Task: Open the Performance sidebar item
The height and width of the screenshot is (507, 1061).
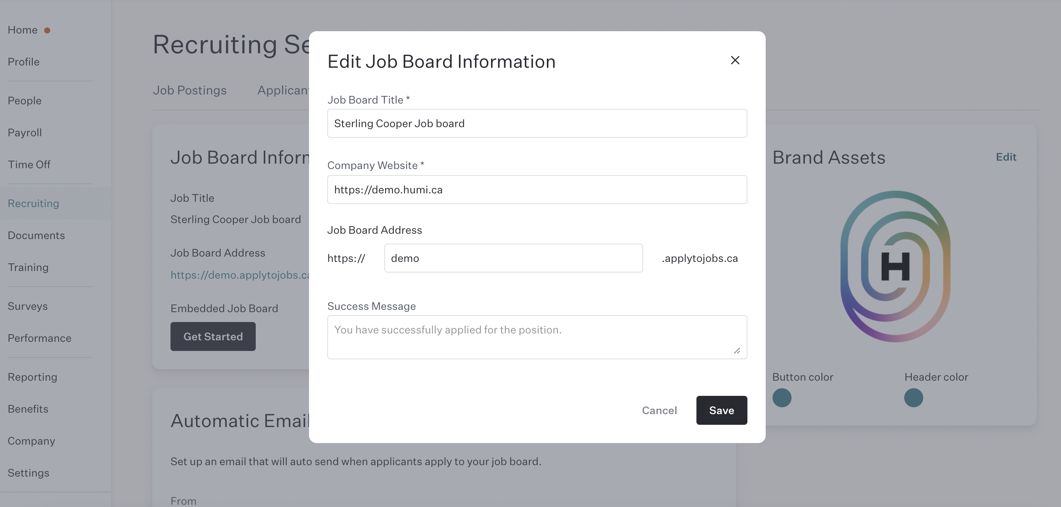Action: coord(40,338)
